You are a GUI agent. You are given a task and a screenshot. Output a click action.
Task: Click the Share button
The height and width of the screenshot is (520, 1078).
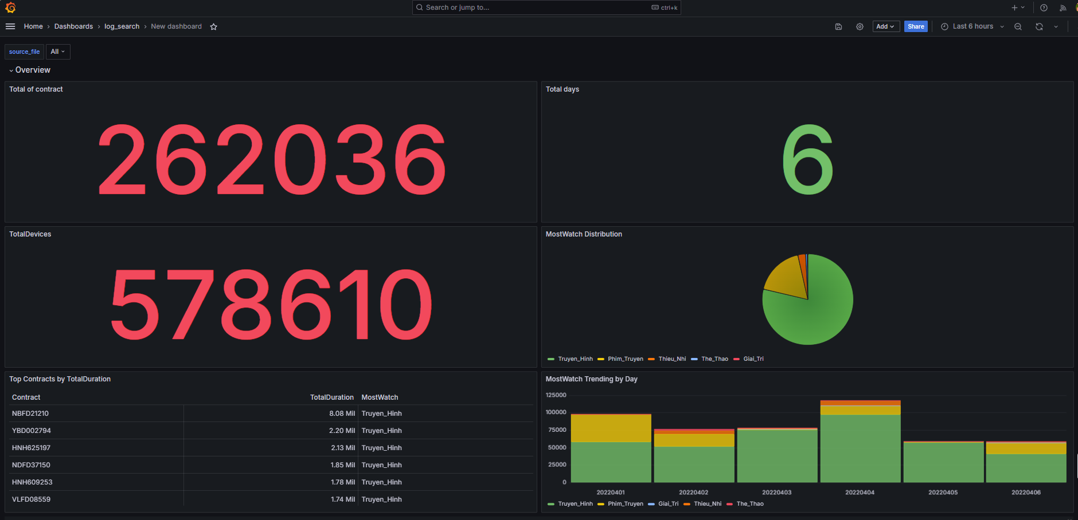tap(916, 26)
